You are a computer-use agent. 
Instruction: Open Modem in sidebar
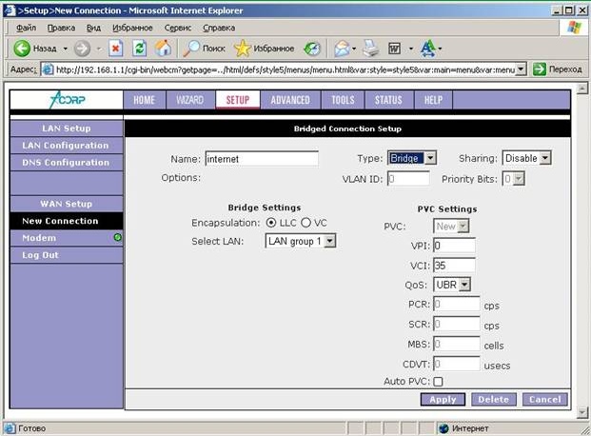pos(67,238)
